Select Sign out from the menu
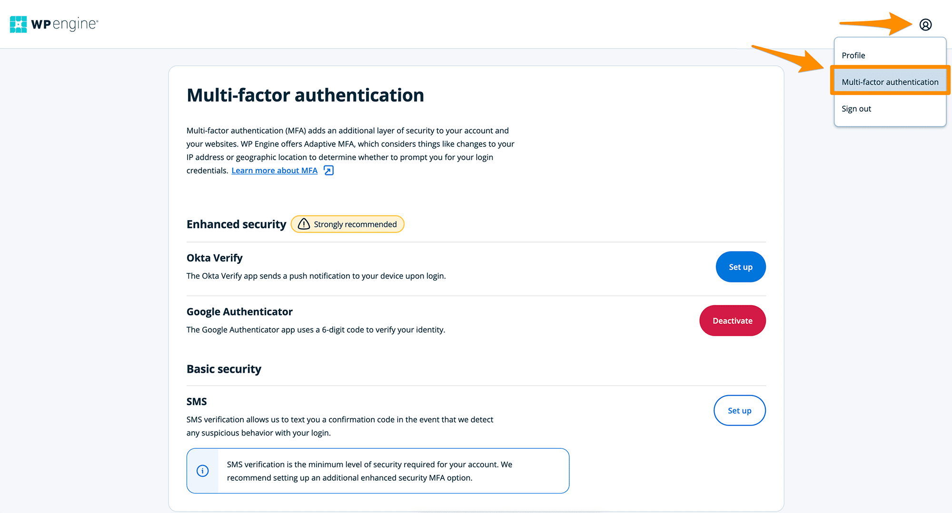Image resolution: width=952 pixels, height=513 pixels. click(856, 108)
